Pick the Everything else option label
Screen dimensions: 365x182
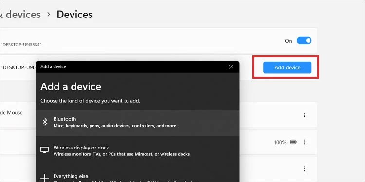tap(71, 176)
